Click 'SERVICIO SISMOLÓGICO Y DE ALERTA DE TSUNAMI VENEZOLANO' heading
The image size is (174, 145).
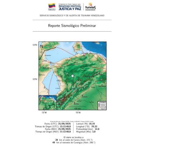(72, 15)
